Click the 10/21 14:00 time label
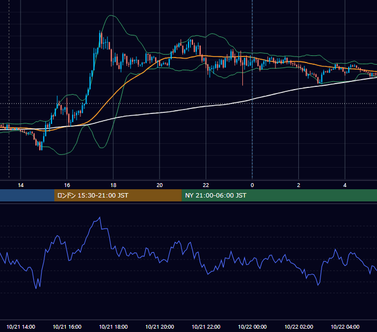This screenshot has height=332, width=377. coord(21,326)
